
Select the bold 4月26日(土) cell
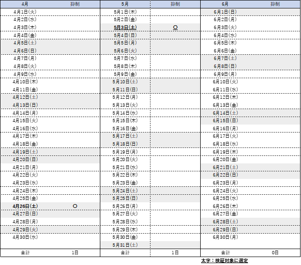(x=25, y=206)
